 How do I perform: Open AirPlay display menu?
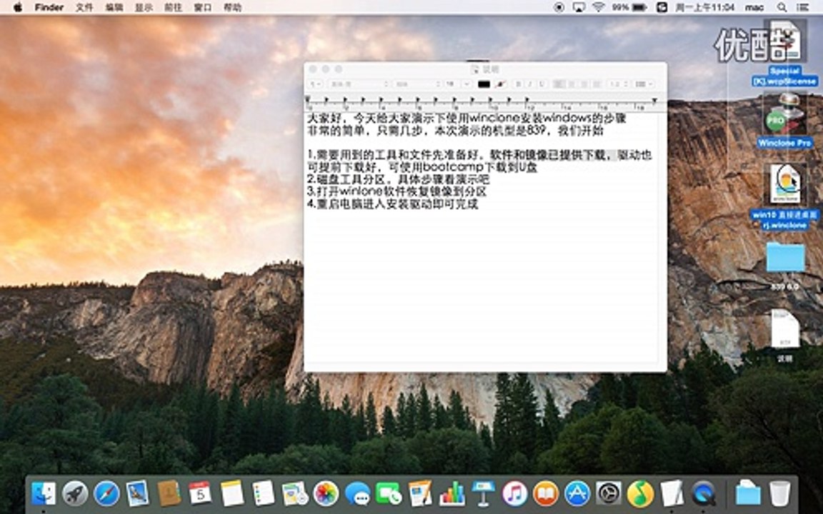coord(579,7)
